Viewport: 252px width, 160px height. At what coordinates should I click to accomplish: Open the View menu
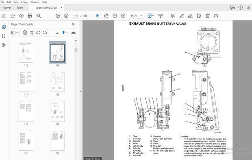pyautogui.click(x=16, y=2)
